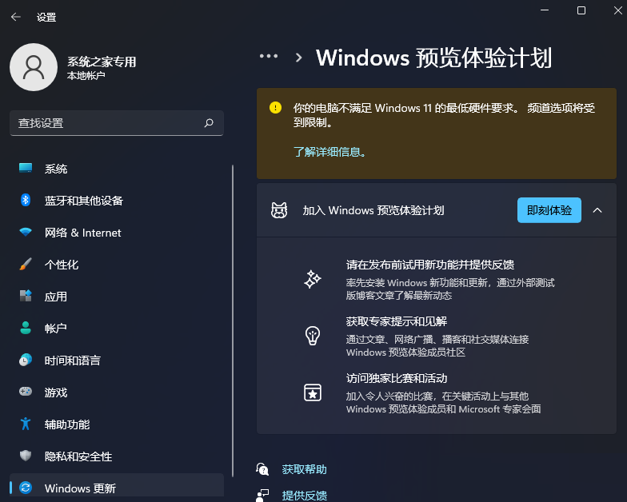Click the lightbulb tips icon
The height and width of the screenshot is (502, 627).
pyautogui.click(x=313, y=336)
